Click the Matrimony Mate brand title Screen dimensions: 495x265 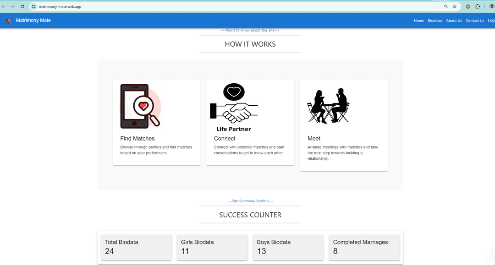click(x=33, y=21)
